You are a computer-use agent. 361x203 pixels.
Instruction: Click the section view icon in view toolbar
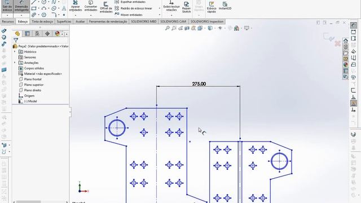[187, 28]
